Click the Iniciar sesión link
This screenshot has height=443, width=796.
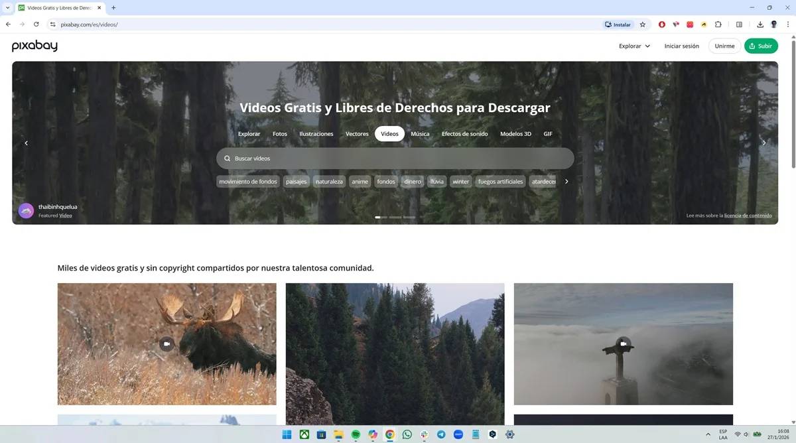(x=682, y=46)
